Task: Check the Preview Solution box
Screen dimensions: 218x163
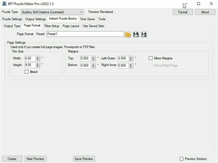Action: click(x=181, y=159)
